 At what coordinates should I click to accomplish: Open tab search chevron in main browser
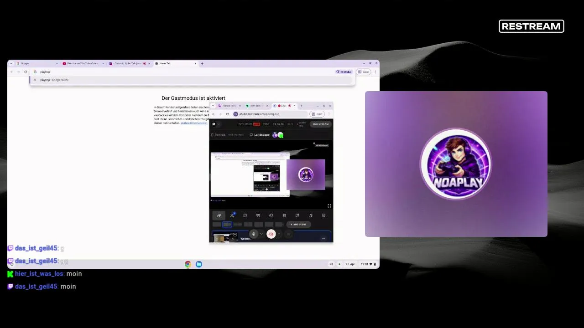(x=11, y=63)
